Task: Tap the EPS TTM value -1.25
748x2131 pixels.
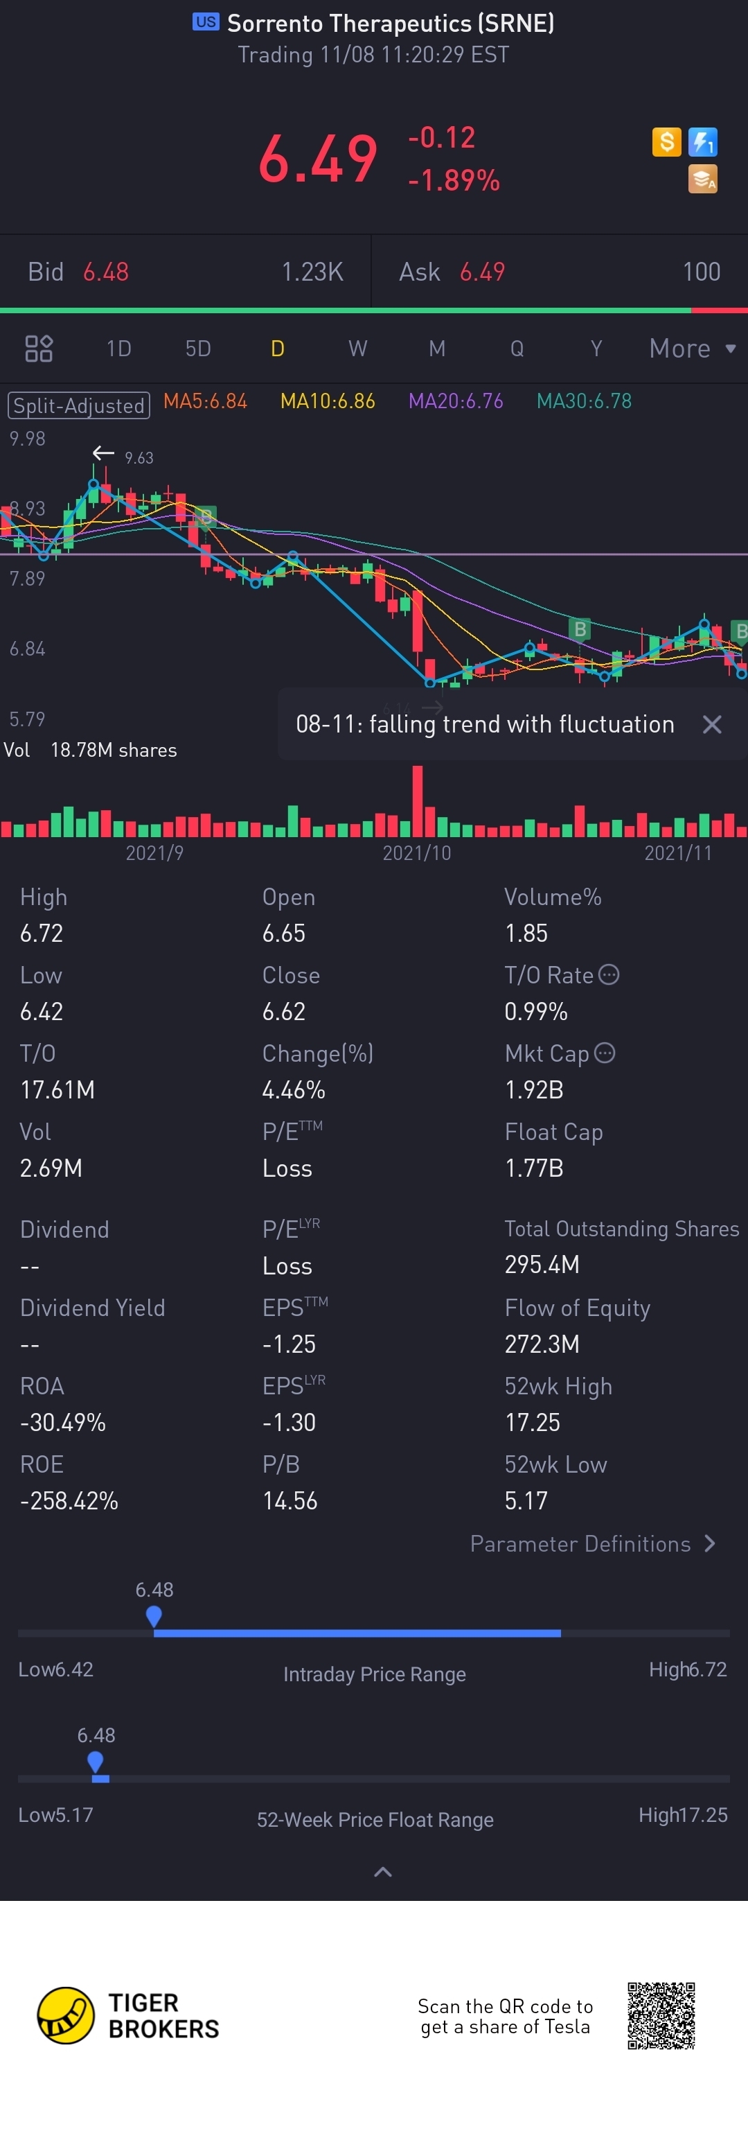Action: click(x=290, y=1344)
